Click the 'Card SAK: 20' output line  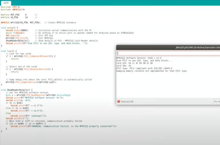click(124, 66)
